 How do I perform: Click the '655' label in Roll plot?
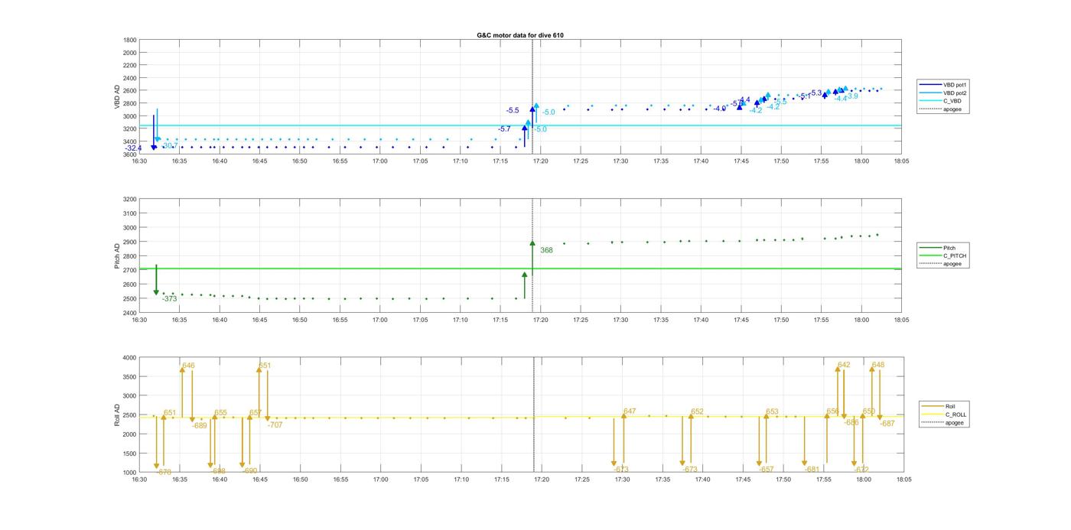pos(220,413)
